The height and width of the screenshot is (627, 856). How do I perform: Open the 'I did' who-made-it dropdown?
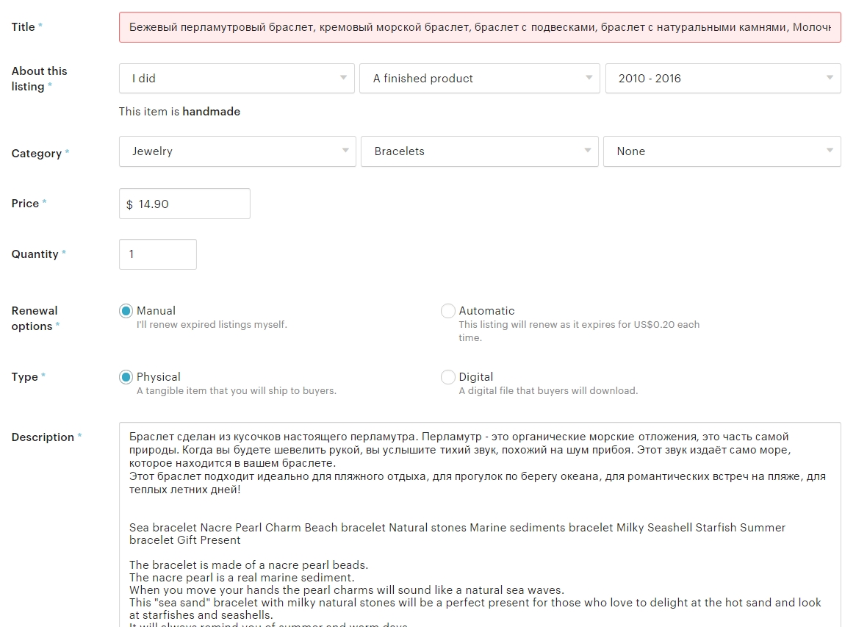coord(237,78)
